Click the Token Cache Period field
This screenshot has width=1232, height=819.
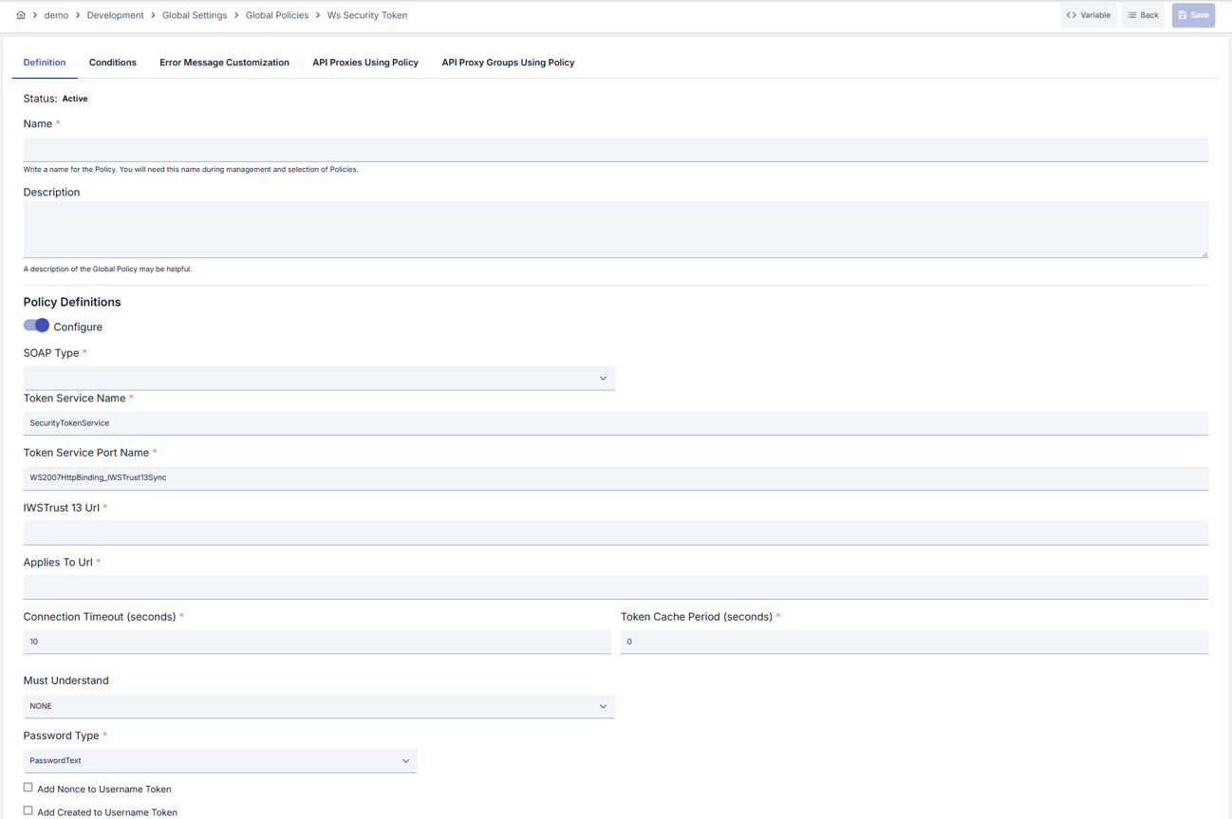tap(914, 642)
